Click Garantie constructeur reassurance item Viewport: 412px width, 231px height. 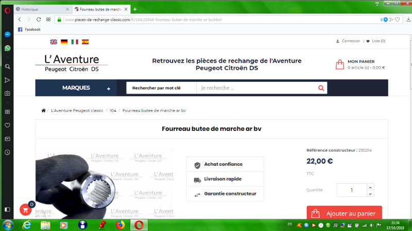225,194
